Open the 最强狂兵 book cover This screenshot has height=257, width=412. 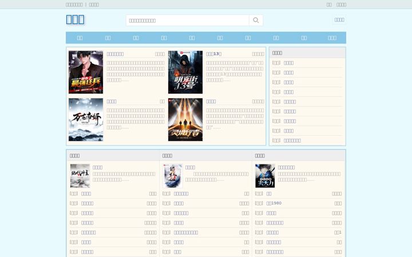pyautogui.click(x=86, y=72)
